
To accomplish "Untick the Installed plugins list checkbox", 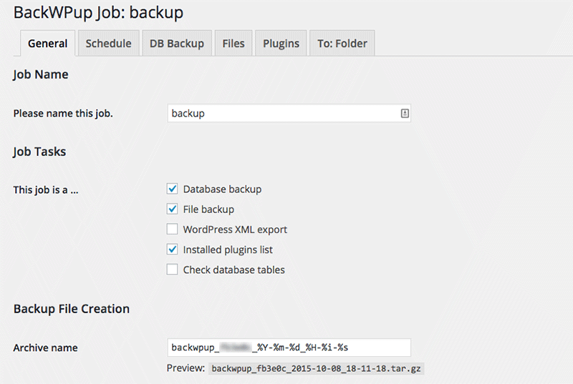I will pos(172,250).
